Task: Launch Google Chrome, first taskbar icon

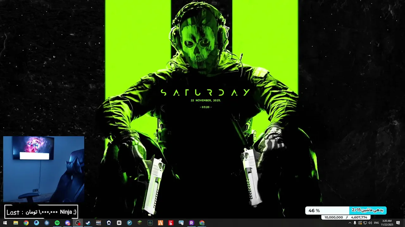Action: point(26,223)
